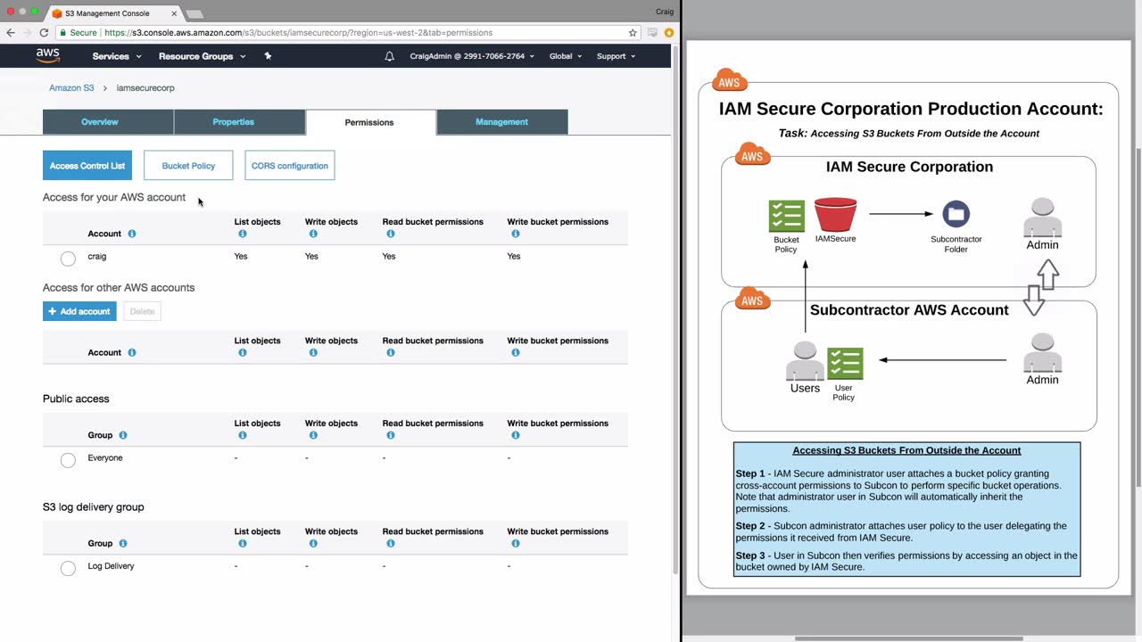
Task: Click Write objects info icon under Public access
Action: click(313, 435)
